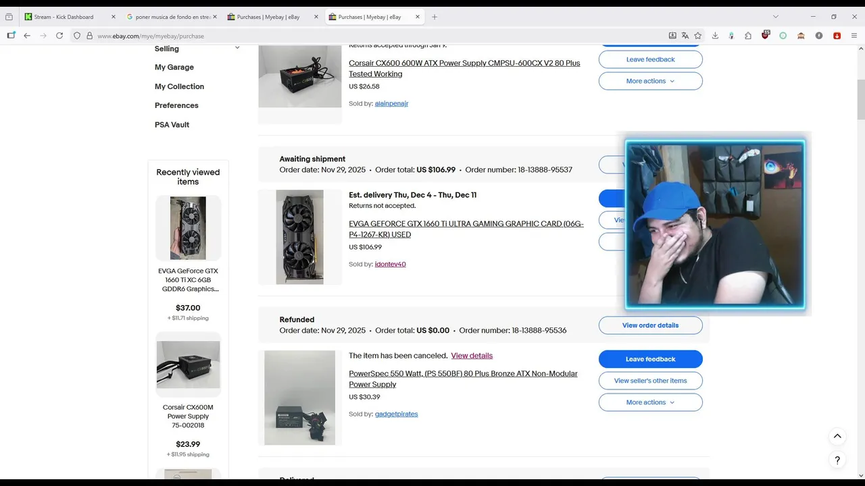Open My Garage in sidebar
Image resolution: width=865 pixels, height=486 pixels.
click(174, 67)
